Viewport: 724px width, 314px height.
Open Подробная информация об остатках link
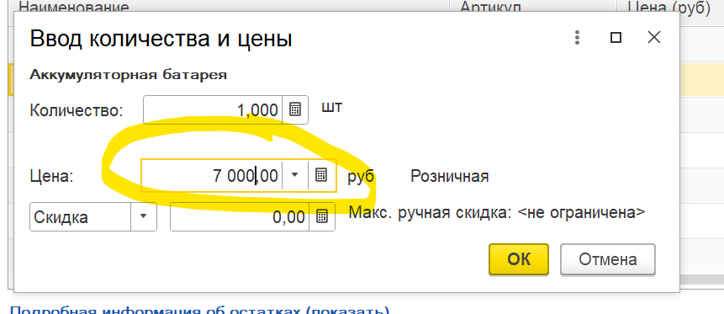click(x=200, y=310)
